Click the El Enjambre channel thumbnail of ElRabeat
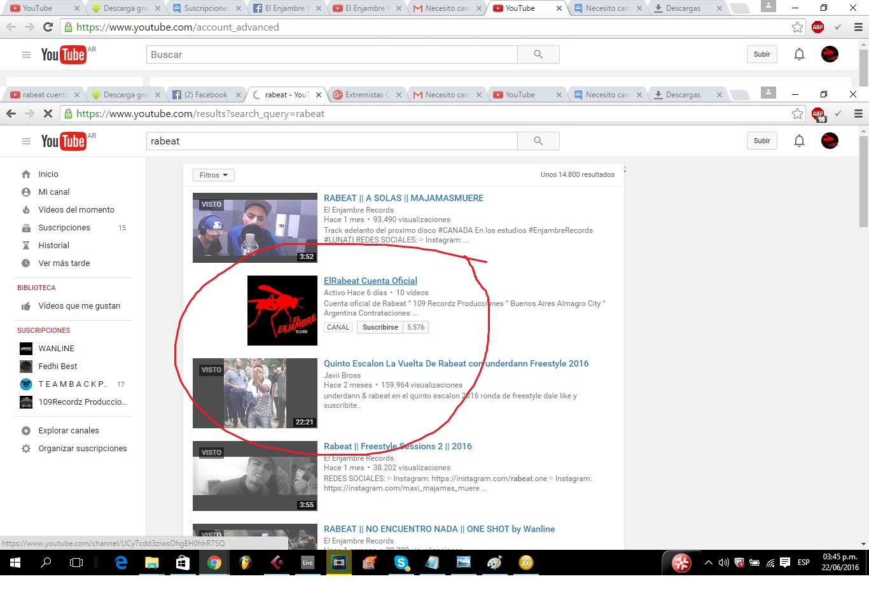869x616 pixels. [x=282, y=311]
